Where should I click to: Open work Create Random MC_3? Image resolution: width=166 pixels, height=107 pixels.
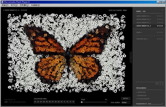coord(149,23)
